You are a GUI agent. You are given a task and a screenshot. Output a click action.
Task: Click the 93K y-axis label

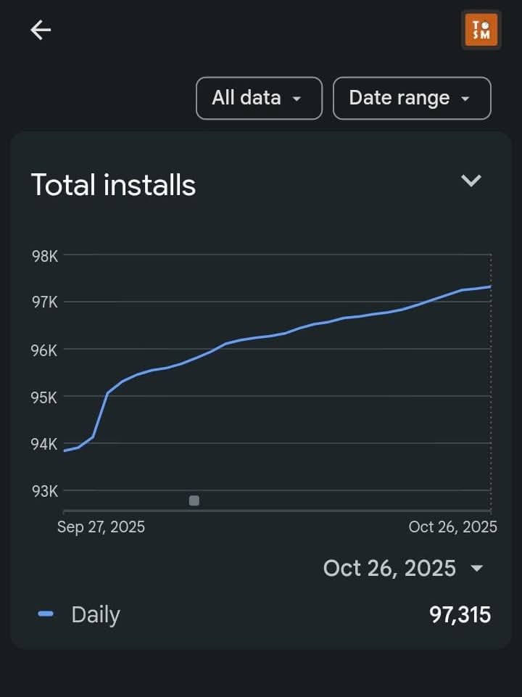(45, 491)
